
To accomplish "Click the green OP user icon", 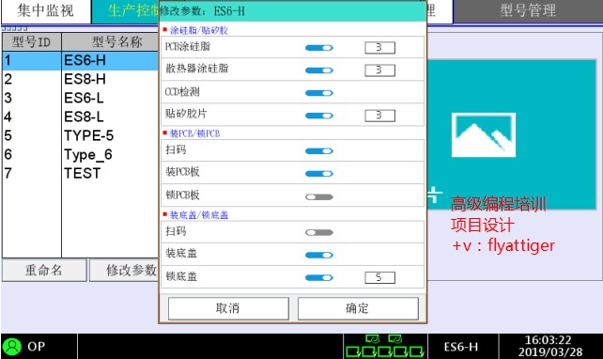I will tap(12, 346).
